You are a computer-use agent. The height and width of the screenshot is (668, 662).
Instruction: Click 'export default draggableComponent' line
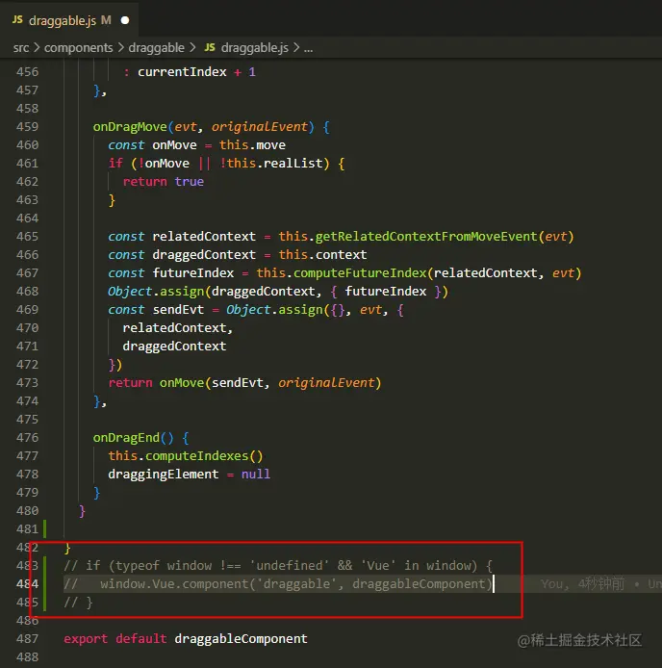coord(186,639)
